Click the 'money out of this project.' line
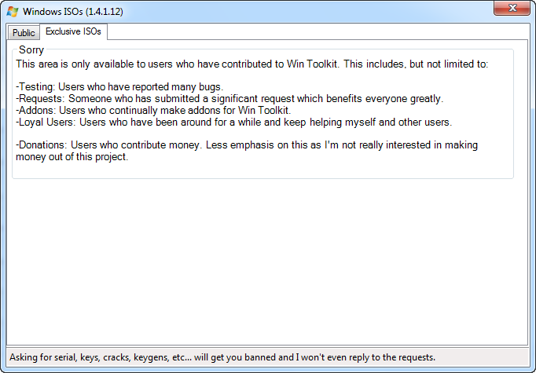This screenshot has height=373, width=536. coord(72,157)
